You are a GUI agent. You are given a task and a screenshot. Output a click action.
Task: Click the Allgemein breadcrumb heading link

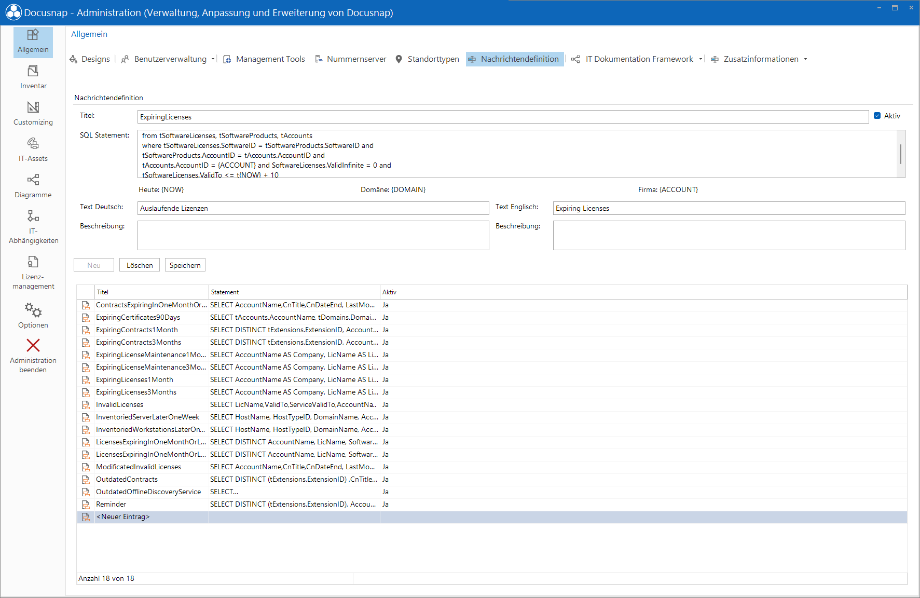pos(89,34)
